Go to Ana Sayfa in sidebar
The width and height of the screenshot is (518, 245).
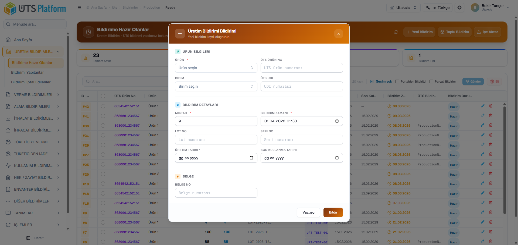pyautogui.click(x=23, y=40)
